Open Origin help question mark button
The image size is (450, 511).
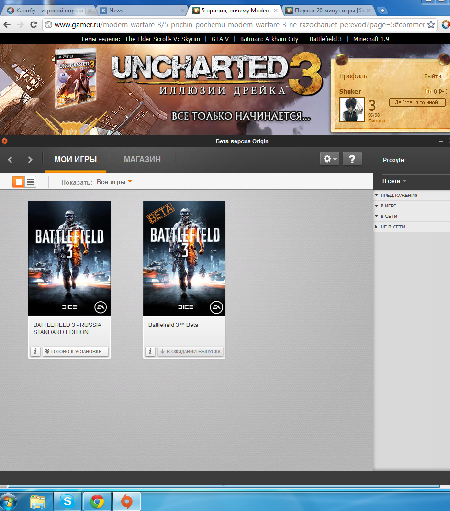point(352,159)
